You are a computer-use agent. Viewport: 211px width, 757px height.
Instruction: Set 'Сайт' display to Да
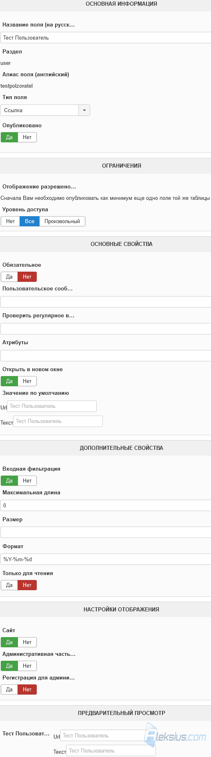click(x=9, y=642)
